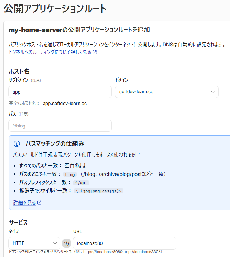Viewport: 230px width, 257px height.
Task: Click the 公開アプリケーションルート page heading
Action: 55,9
